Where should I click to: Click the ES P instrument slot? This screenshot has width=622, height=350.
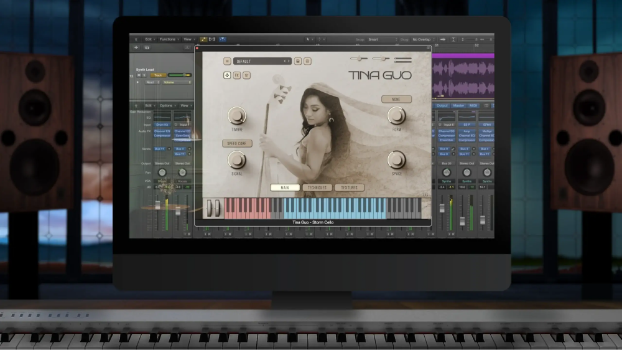(x=466, y=125)
